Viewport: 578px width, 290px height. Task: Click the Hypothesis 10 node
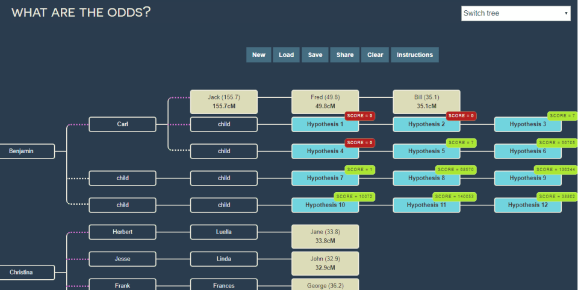pos(325,205)
